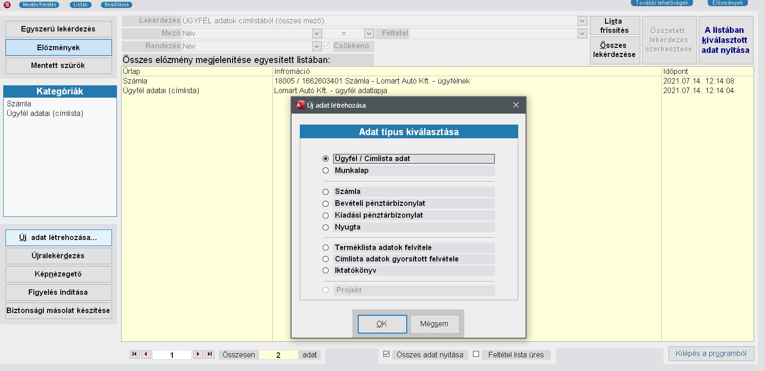This screenshot has width=765, height=371.
Task: Open the Beállítások menu
Action: pos(117,5)
